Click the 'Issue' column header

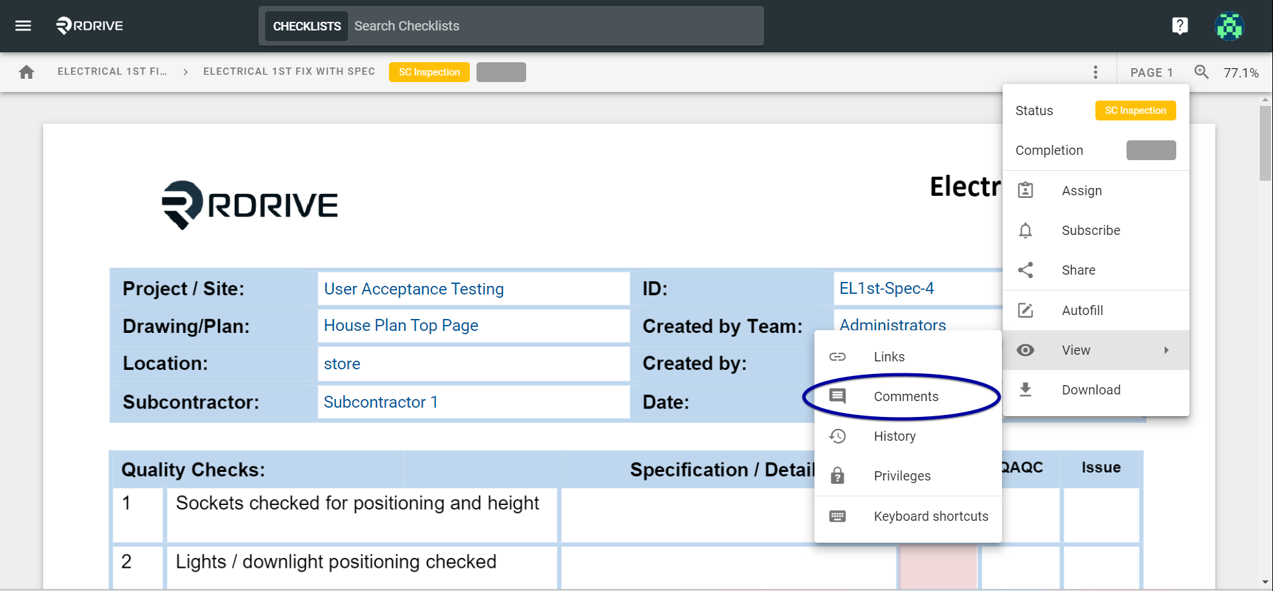point(1101,467)
